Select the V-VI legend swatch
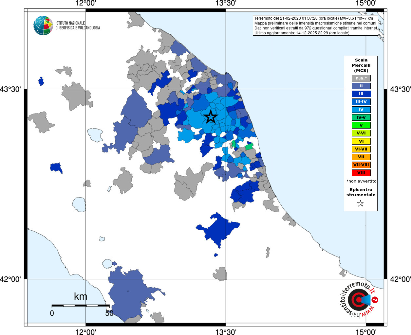 tap(361, 133)
